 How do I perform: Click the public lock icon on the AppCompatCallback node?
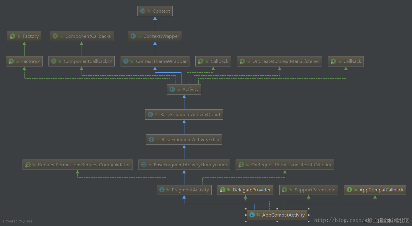click(356, 190)
